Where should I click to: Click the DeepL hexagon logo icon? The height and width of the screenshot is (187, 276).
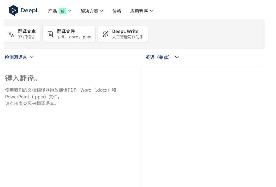(x=13, y=10)
